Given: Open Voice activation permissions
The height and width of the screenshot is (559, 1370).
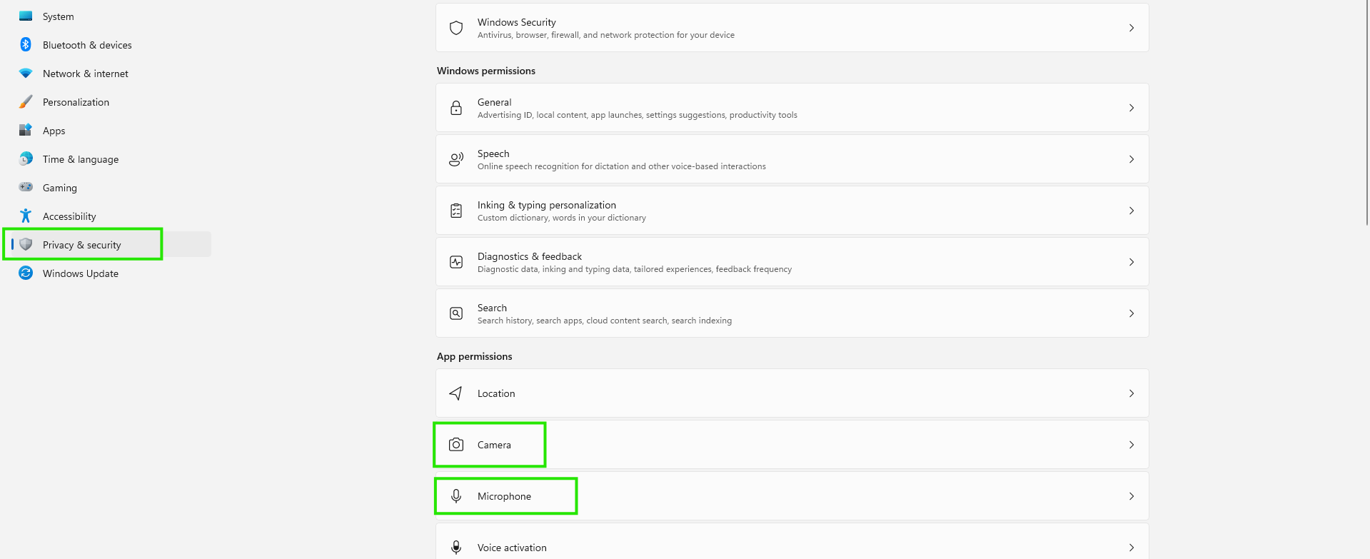Looking at the screenshot, I should pyautogui.click(x=792, y=542).
